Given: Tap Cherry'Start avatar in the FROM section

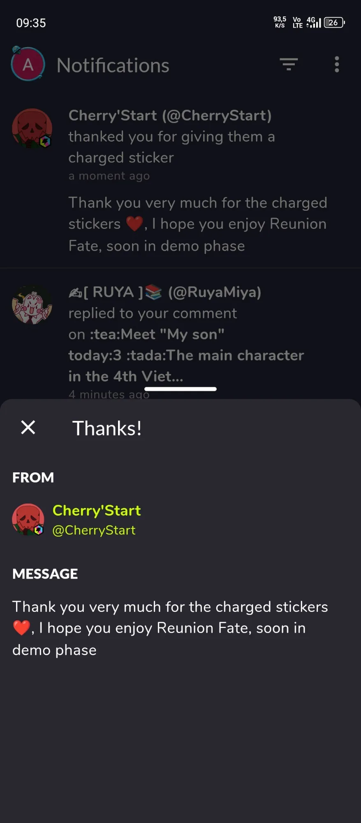Looking at the screenshot, I should (28, 520).
